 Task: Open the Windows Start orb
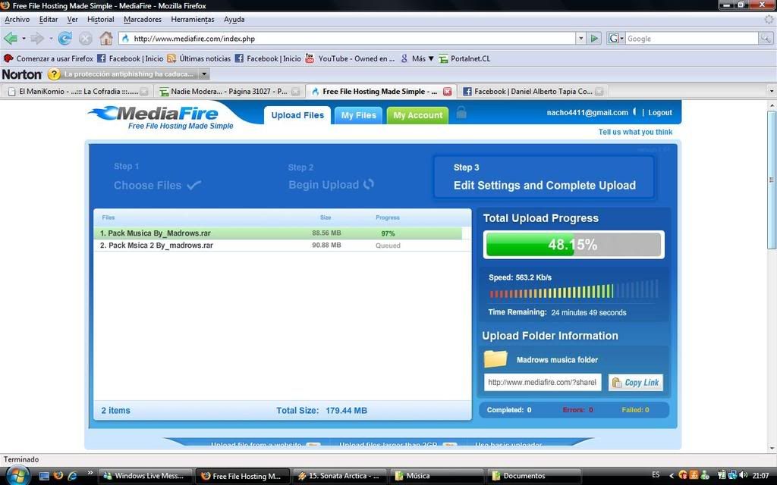coord(17,475)
